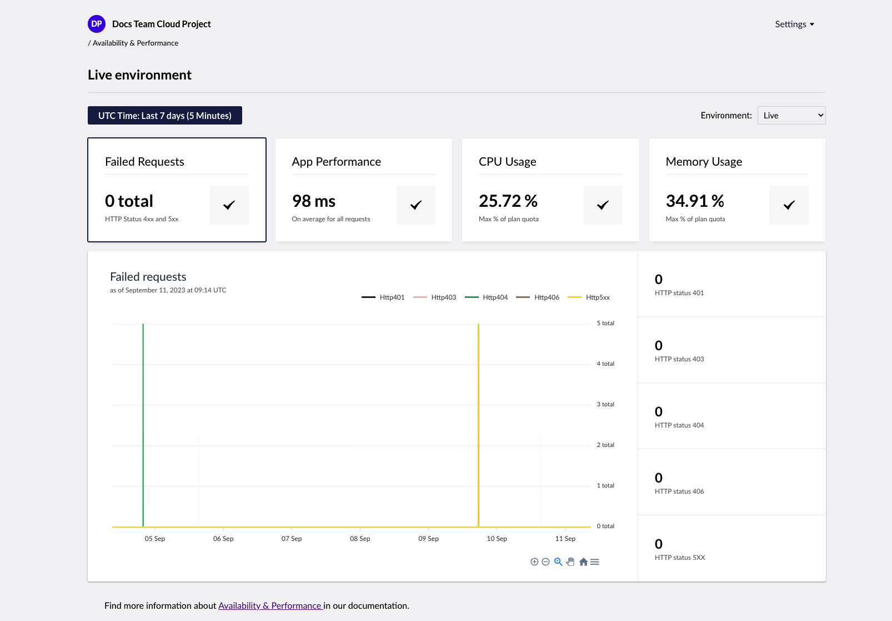
Task: Click the DP project avatar icon
Action: (97, 24)
